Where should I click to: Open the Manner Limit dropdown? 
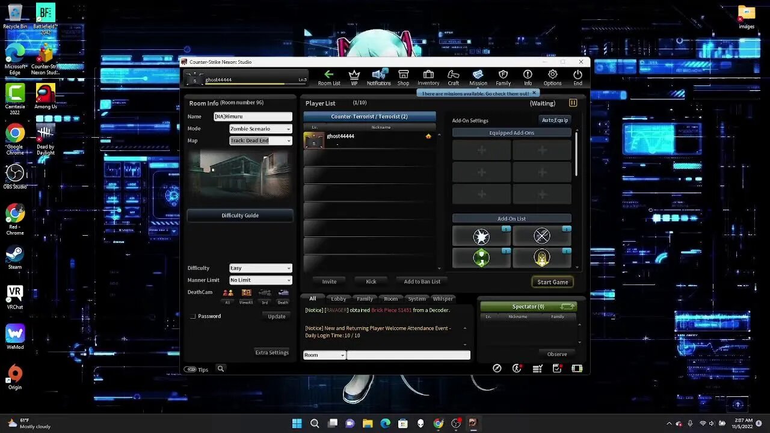pyautogui.click(x=260, y=280)
